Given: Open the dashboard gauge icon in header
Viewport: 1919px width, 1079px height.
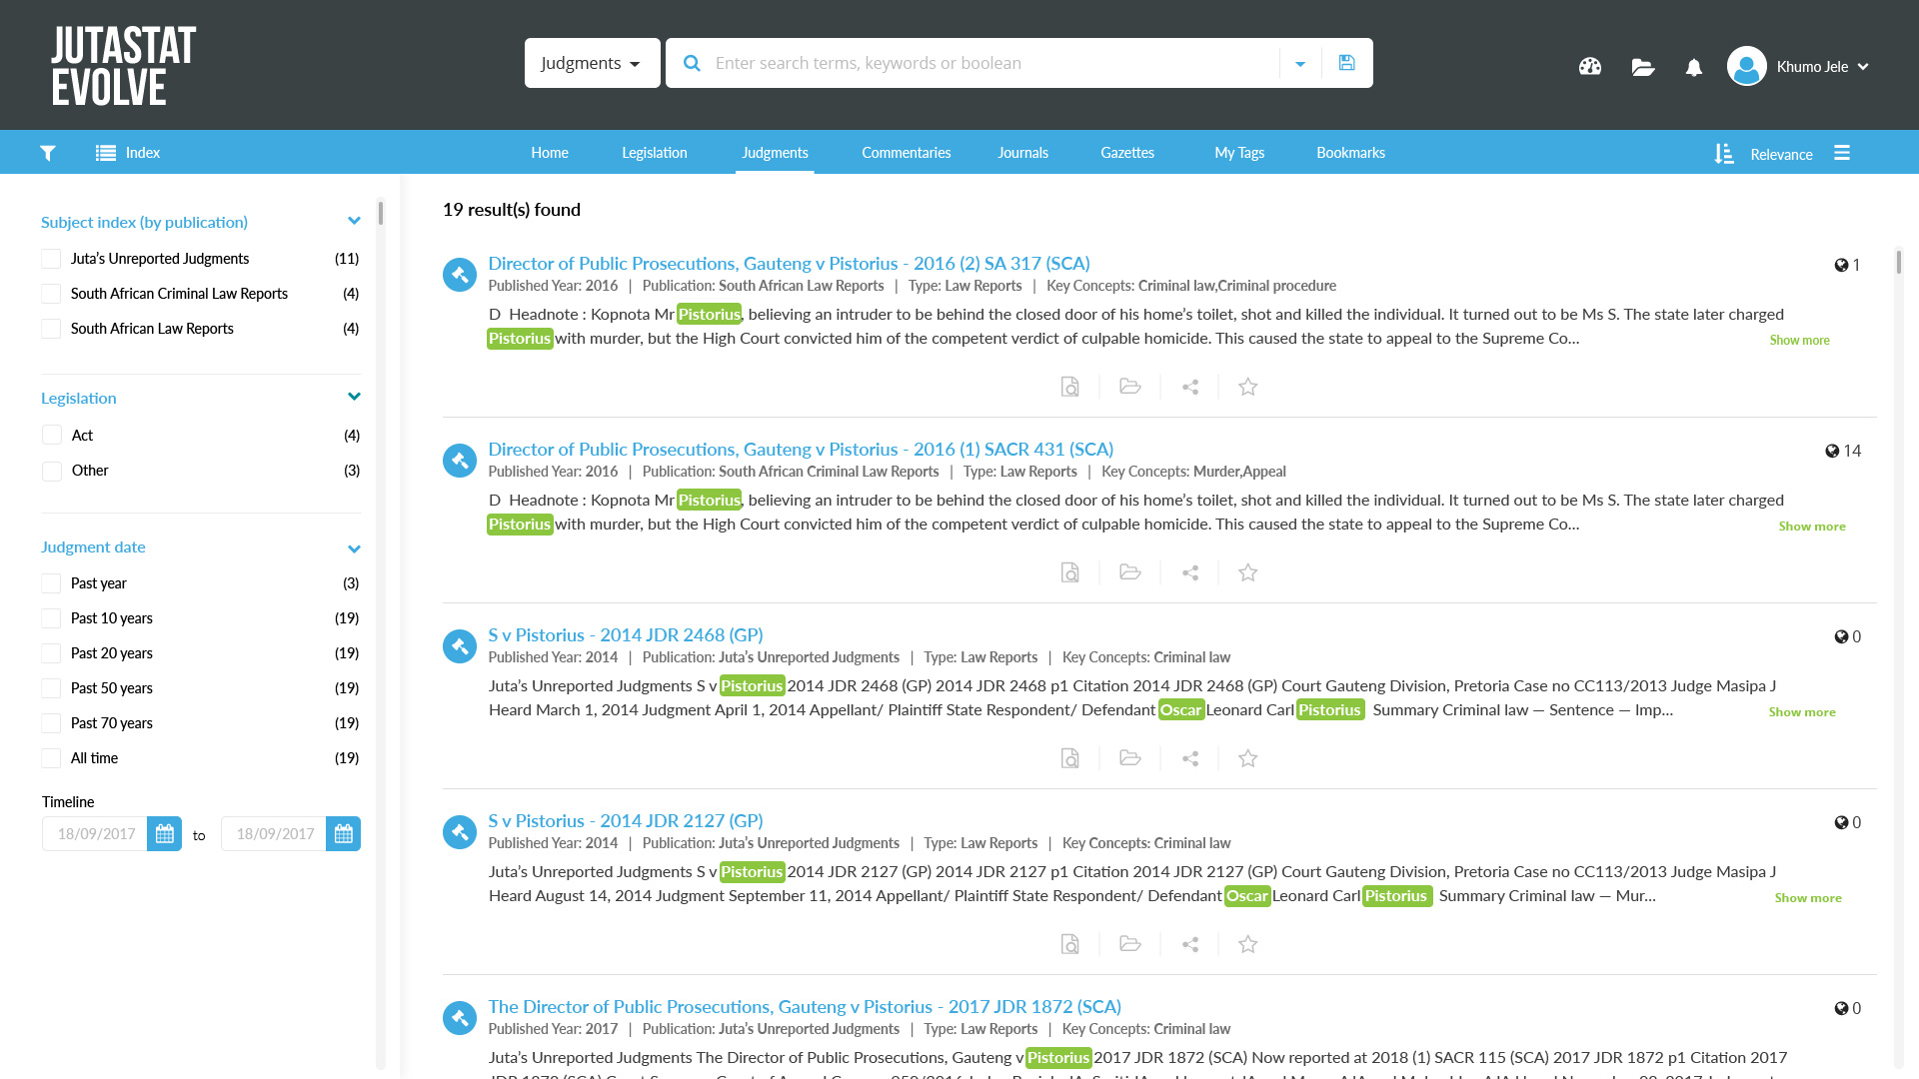Looking at the screenshot, I should pyautogui.click(x=1590, y=67).
